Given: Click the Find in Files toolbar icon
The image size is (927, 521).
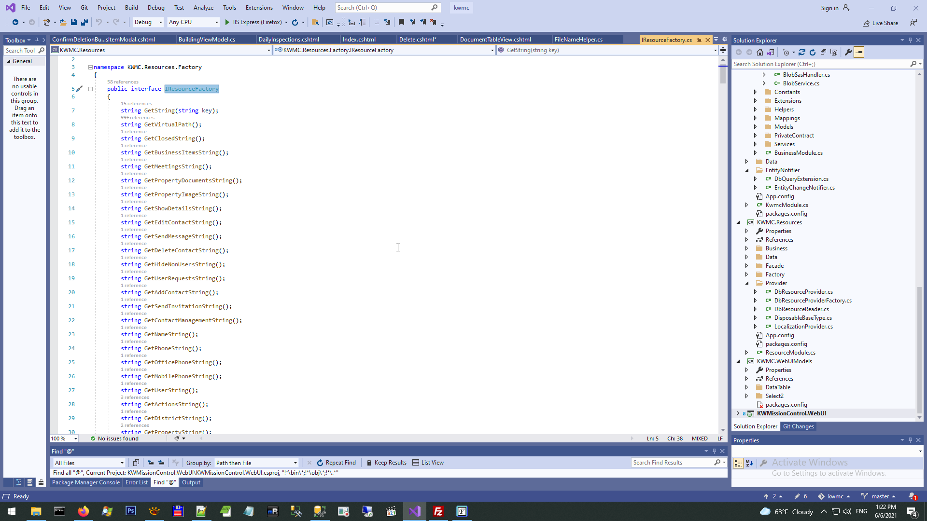Looking at the screenshot, I should (315, 22).
